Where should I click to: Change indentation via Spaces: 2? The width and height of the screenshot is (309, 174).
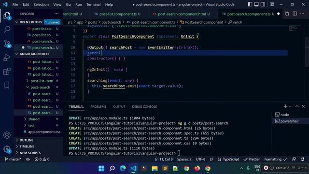coord(184,159)
